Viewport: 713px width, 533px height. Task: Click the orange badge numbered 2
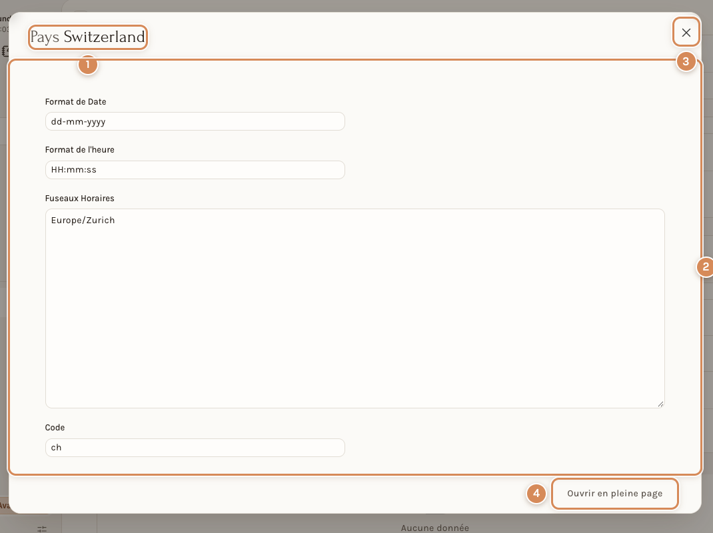click(x=705, y=267)
